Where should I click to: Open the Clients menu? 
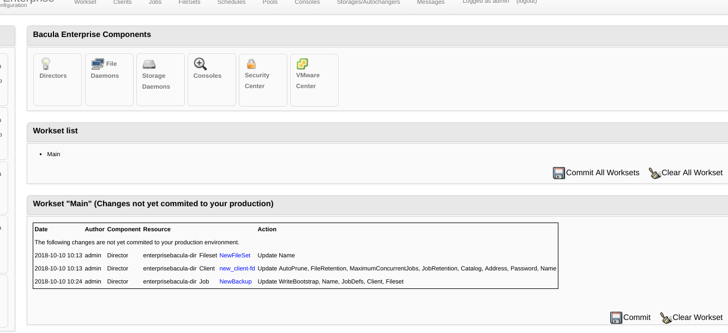[123, 2]
